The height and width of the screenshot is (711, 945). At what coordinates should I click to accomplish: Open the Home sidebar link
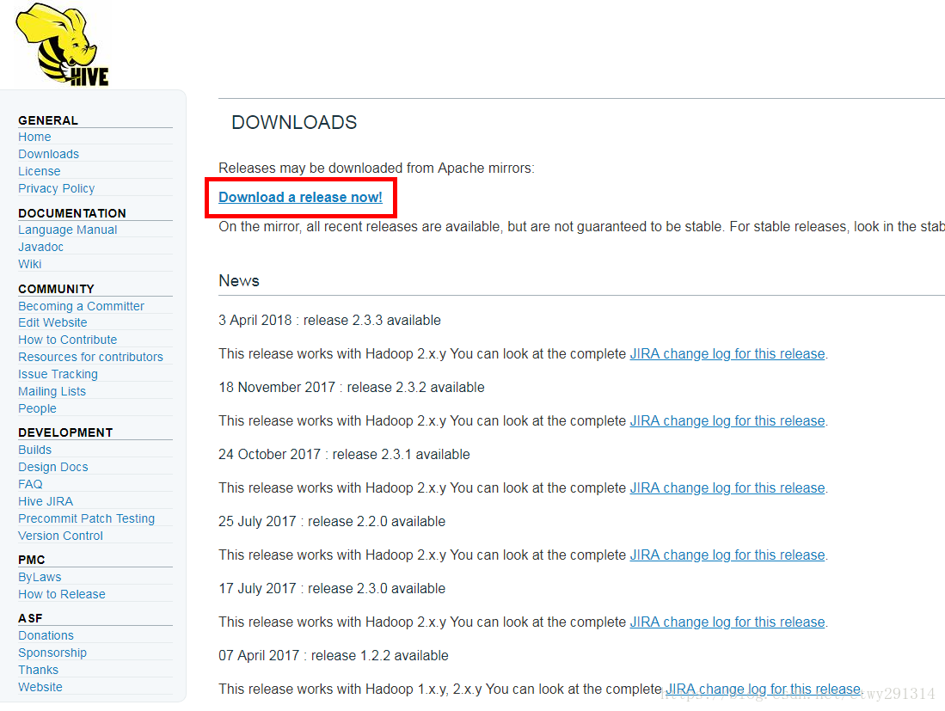34,137
